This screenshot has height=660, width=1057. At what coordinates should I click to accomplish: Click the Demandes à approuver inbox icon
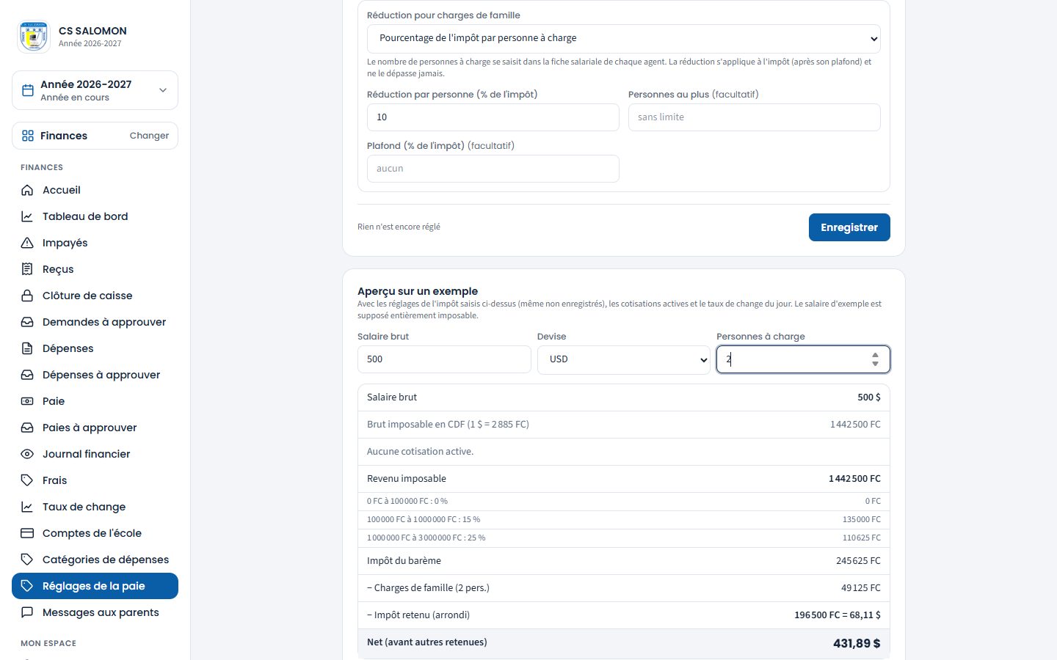tap(27, 322)
